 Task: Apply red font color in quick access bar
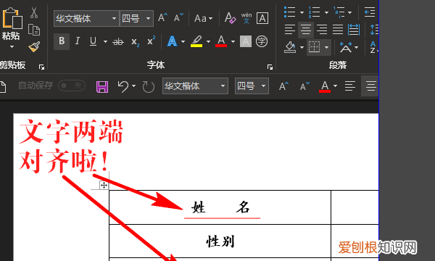pos(325,86)
